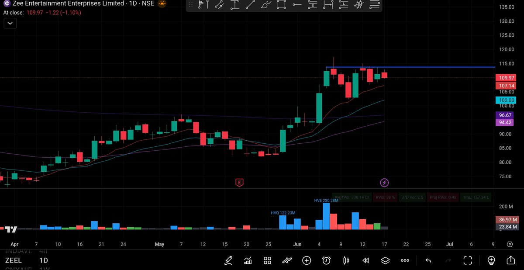Image resolution: width=524 pixels, height=270 pixels.
Task: Open the candlestick chart type icon
Action: [346, 260]
